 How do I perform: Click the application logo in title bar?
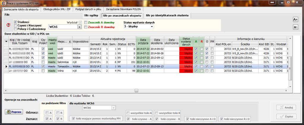point(3,3)
